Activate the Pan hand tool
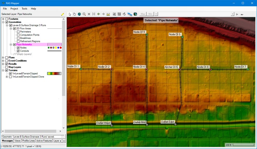This screenshot has height=149, width=257. (75, 14)
